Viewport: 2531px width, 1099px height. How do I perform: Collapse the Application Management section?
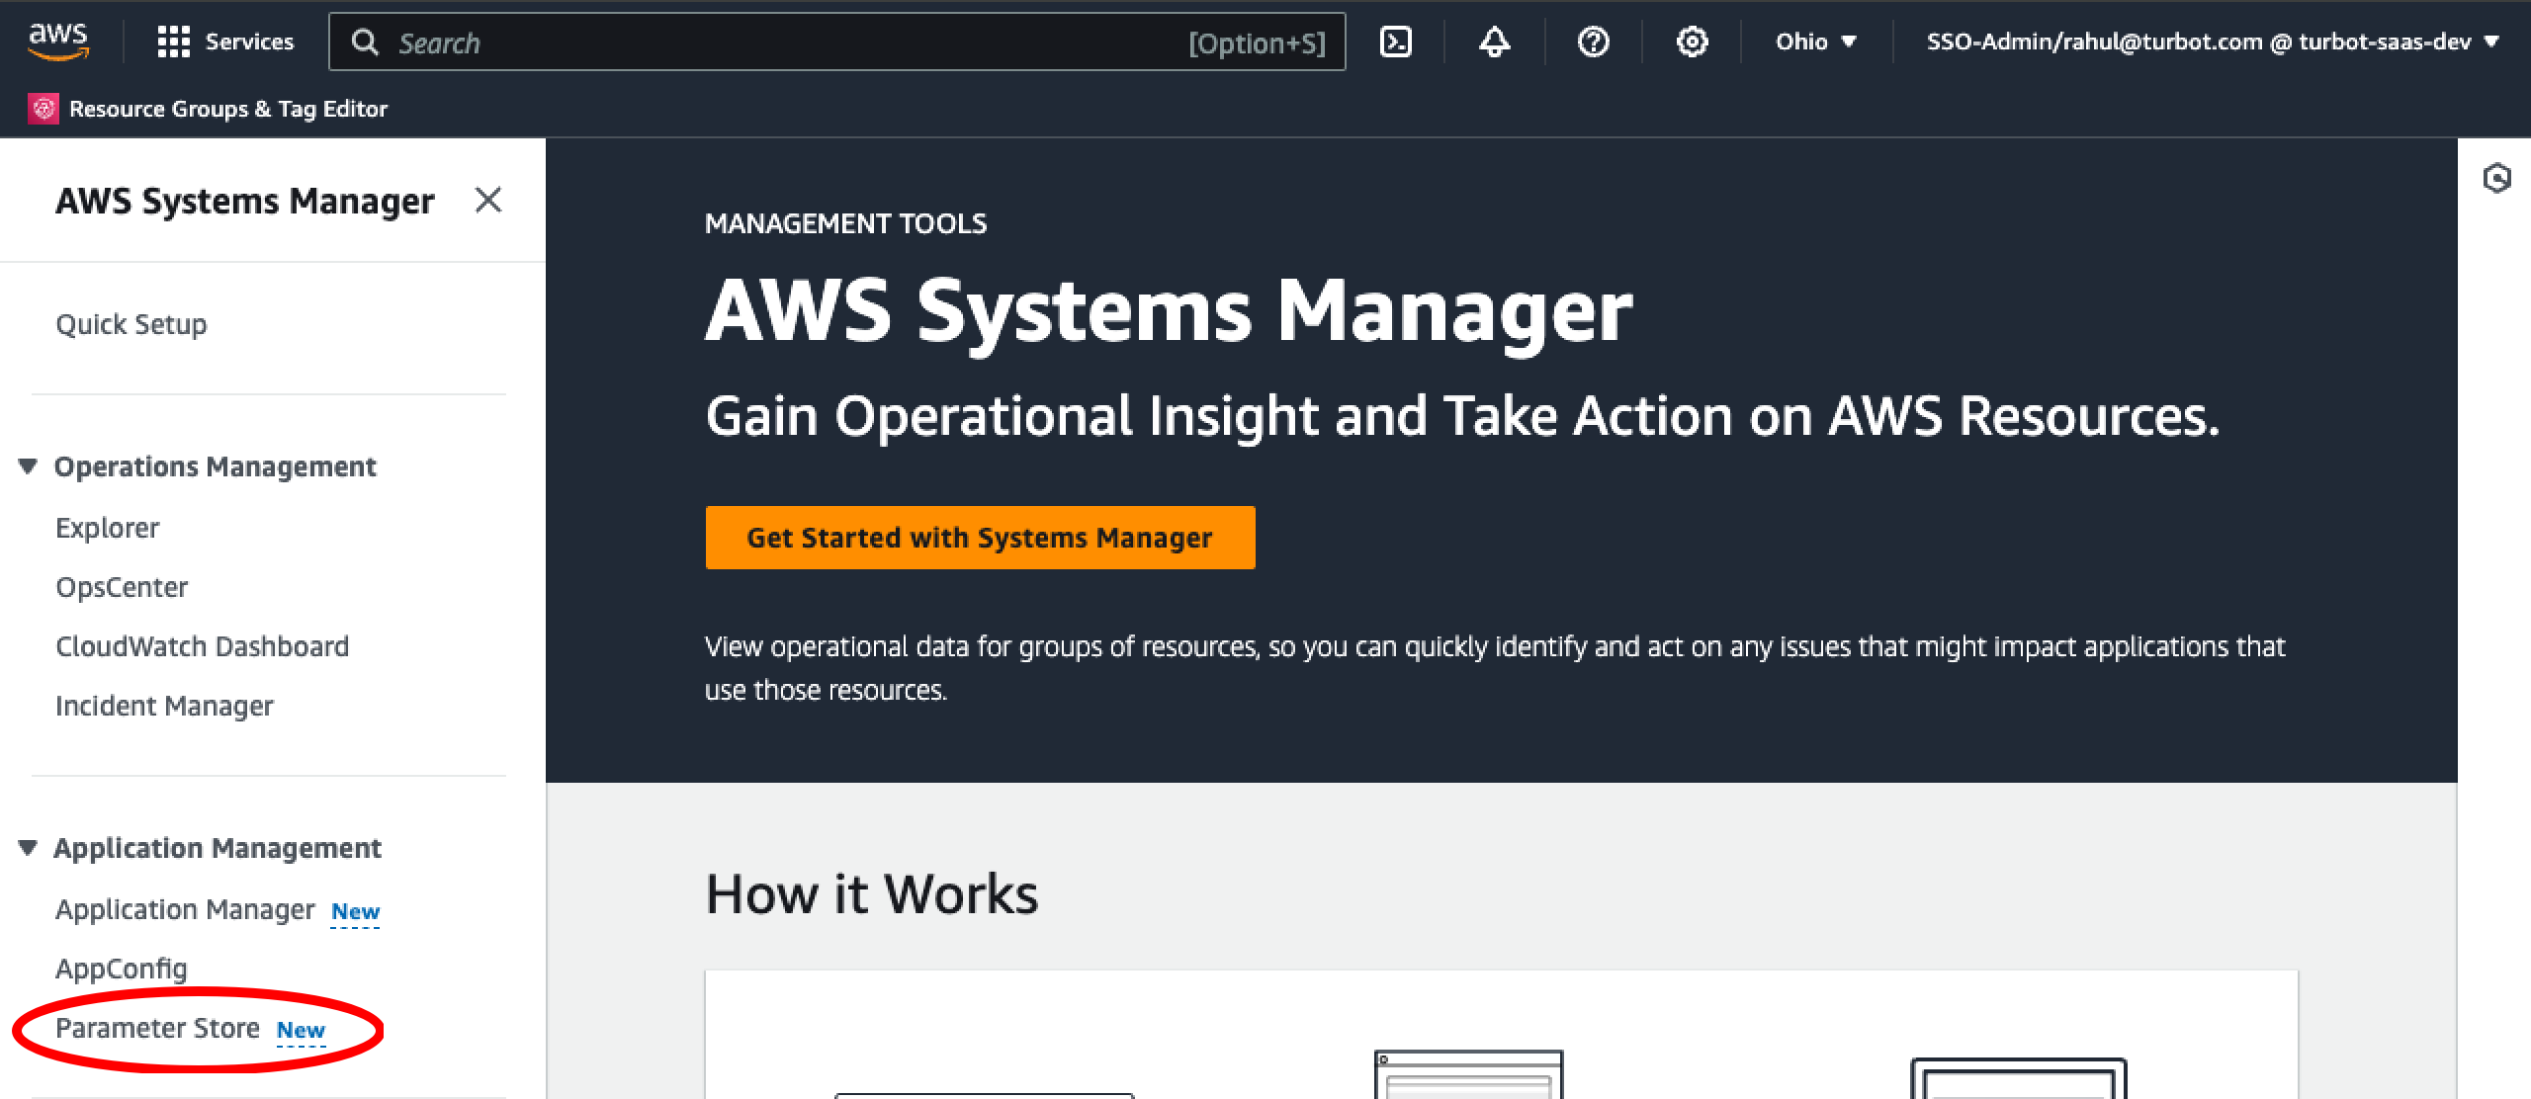(29, 848)
